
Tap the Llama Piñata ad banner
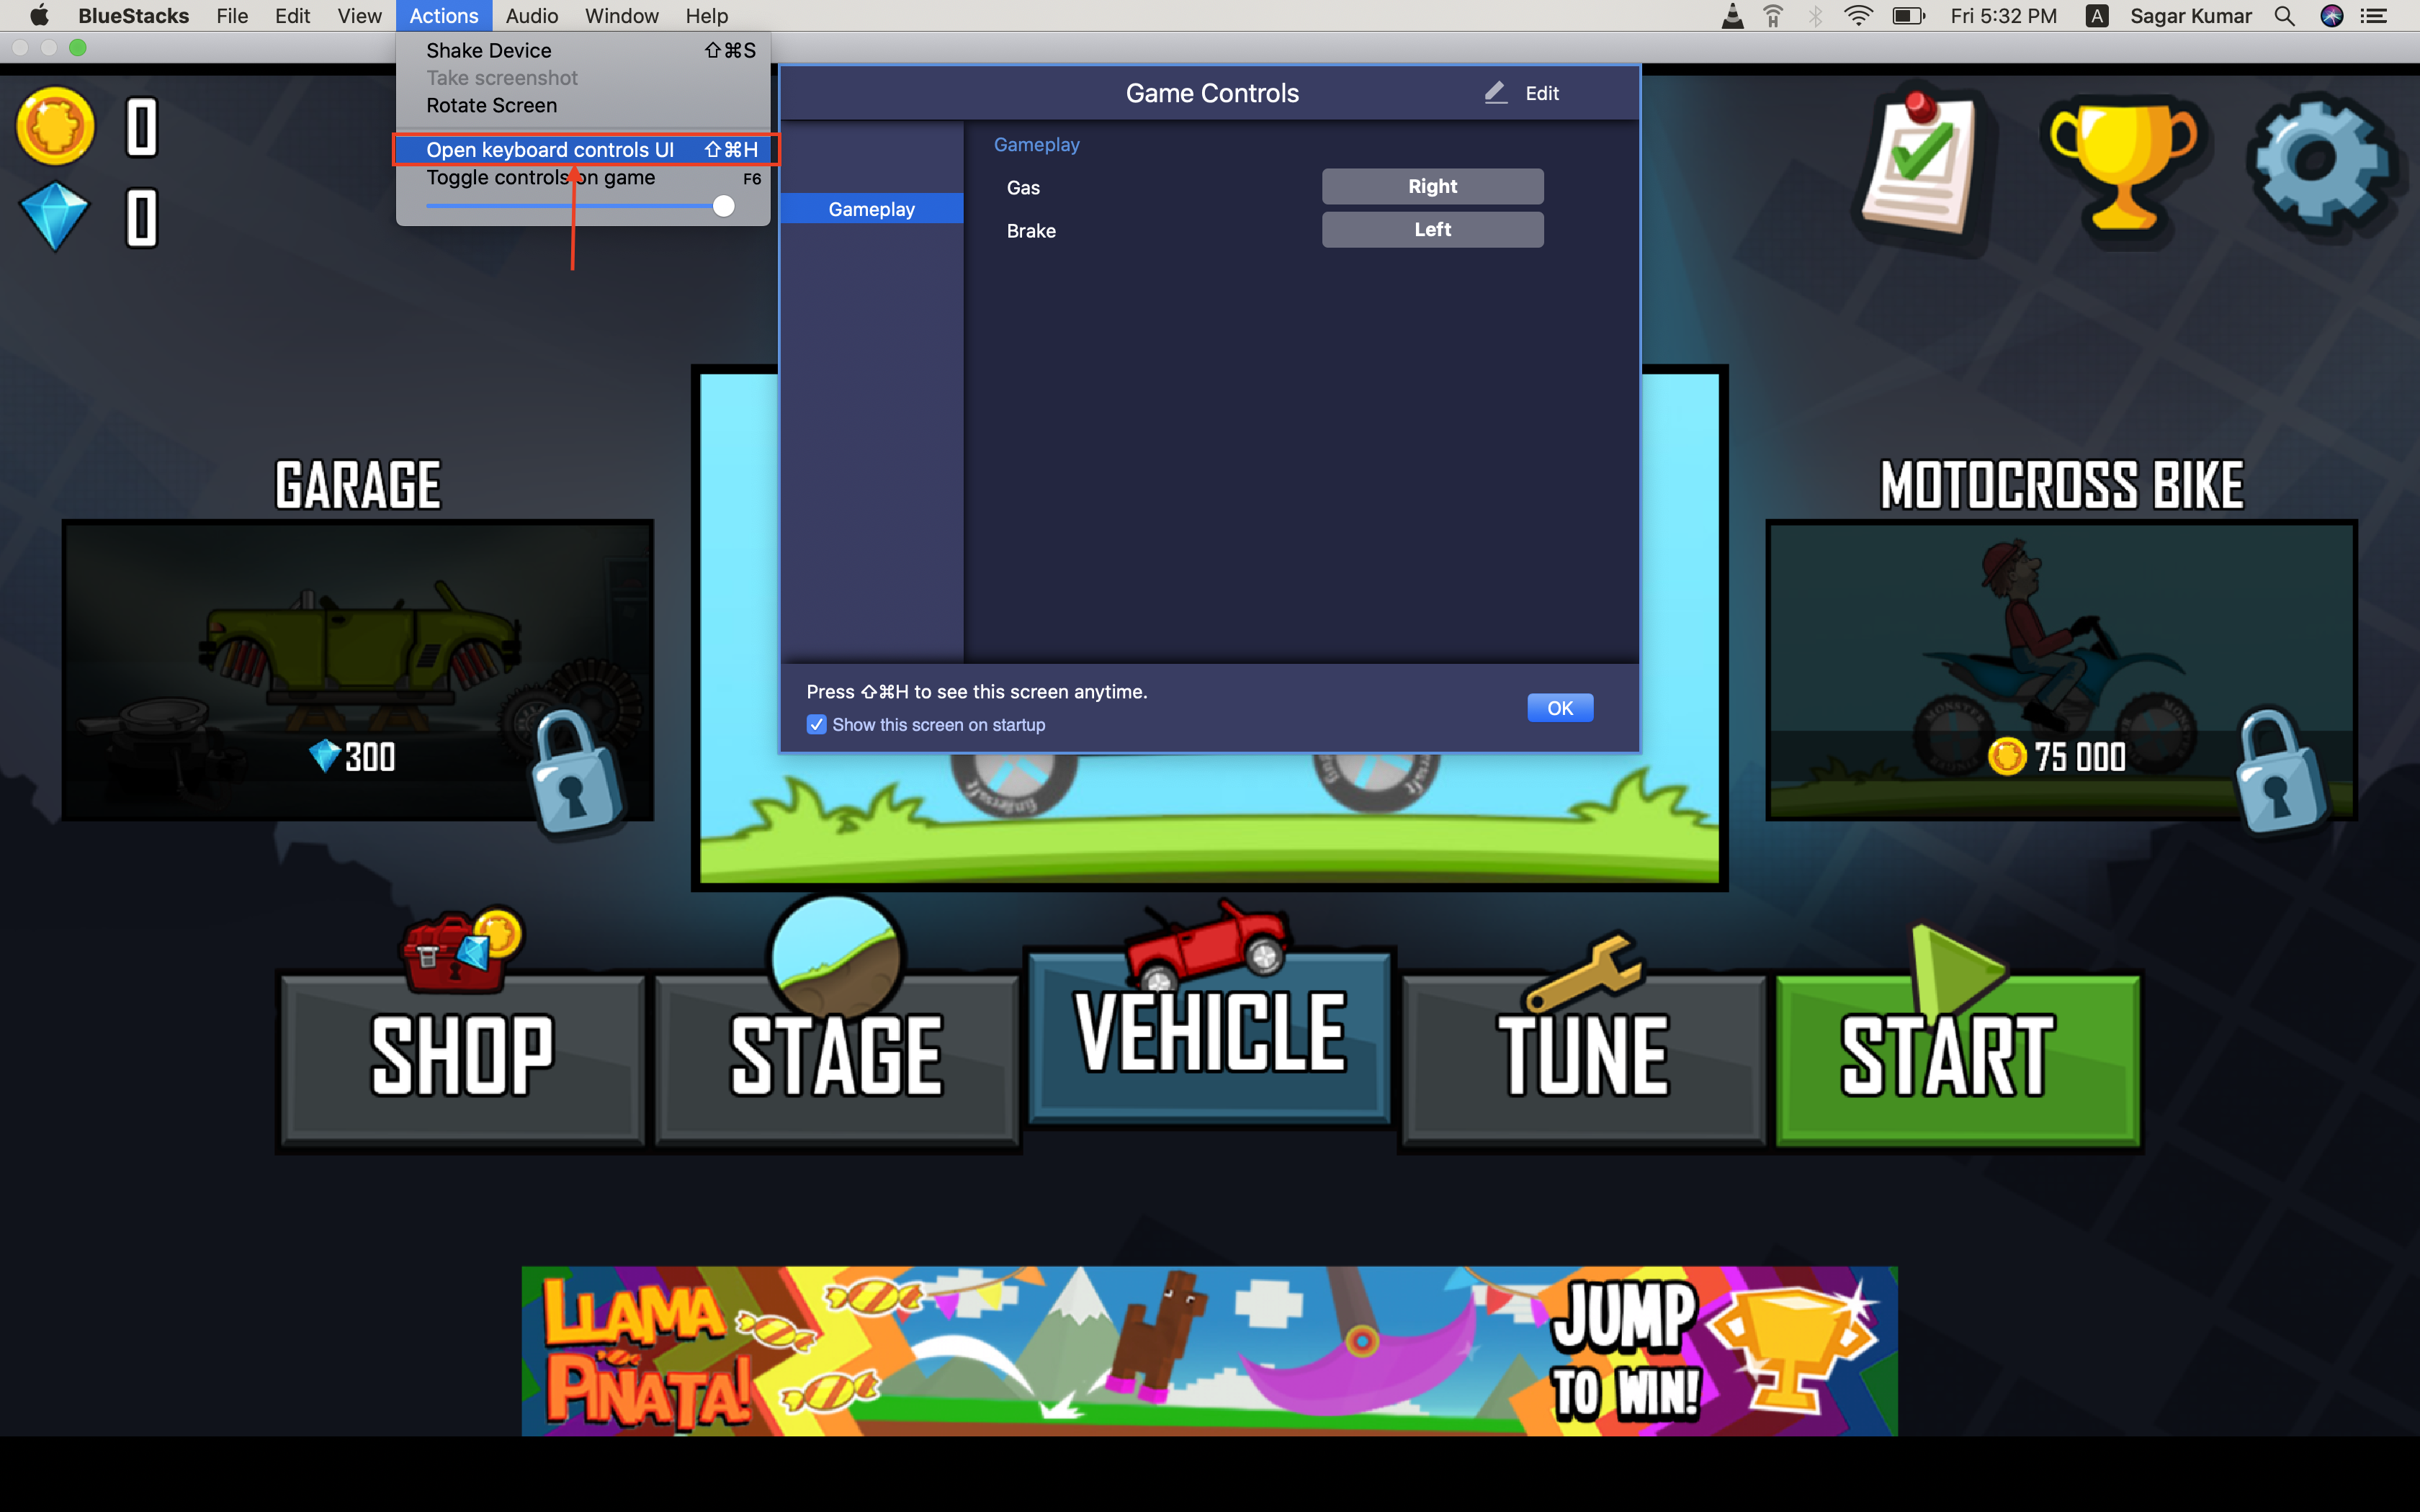pyautogui.click(x=1209, y=1351)
